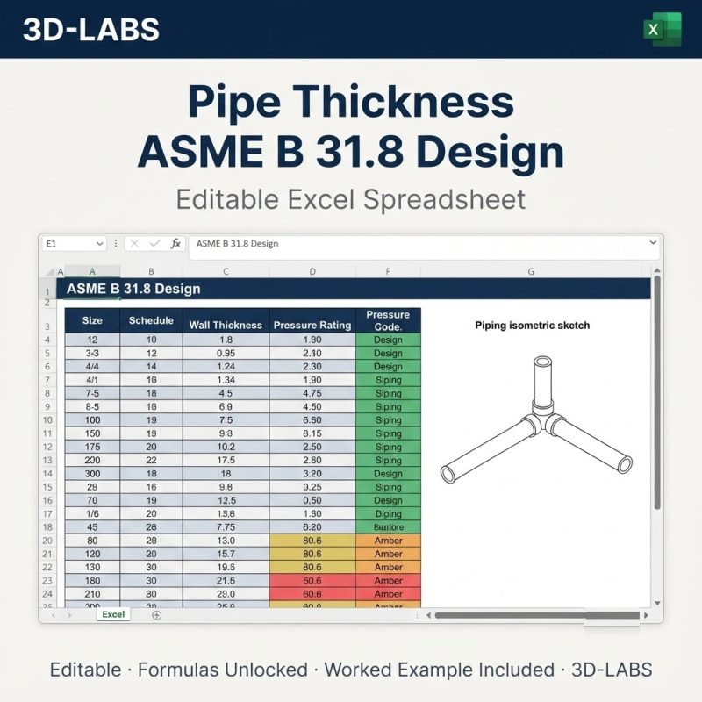Click red Amber cell in row 23
702x702 pixels.
pyautogui.click(x=388, y=581)
